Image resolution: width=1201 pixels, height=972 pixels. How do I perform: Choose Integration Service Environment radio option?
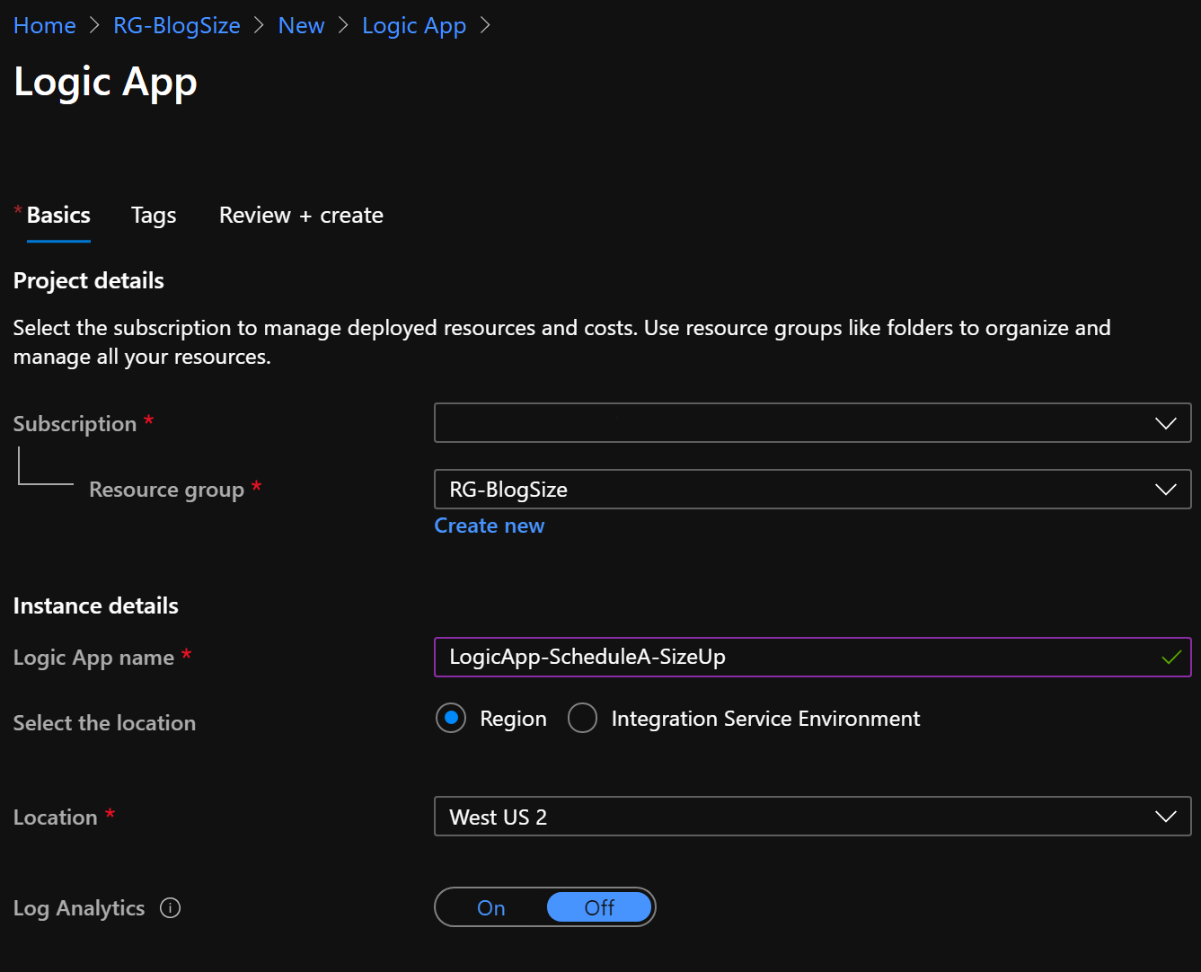tap(582, 719)
